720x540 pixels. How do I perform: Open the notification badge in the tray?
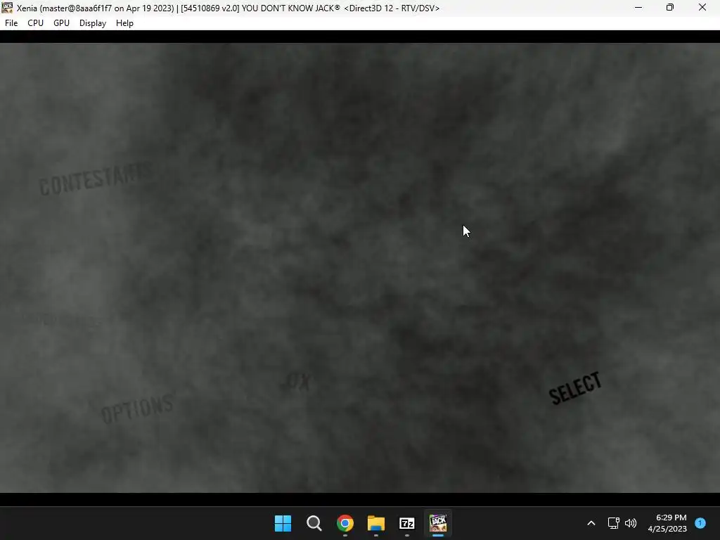tap(700, 522)
